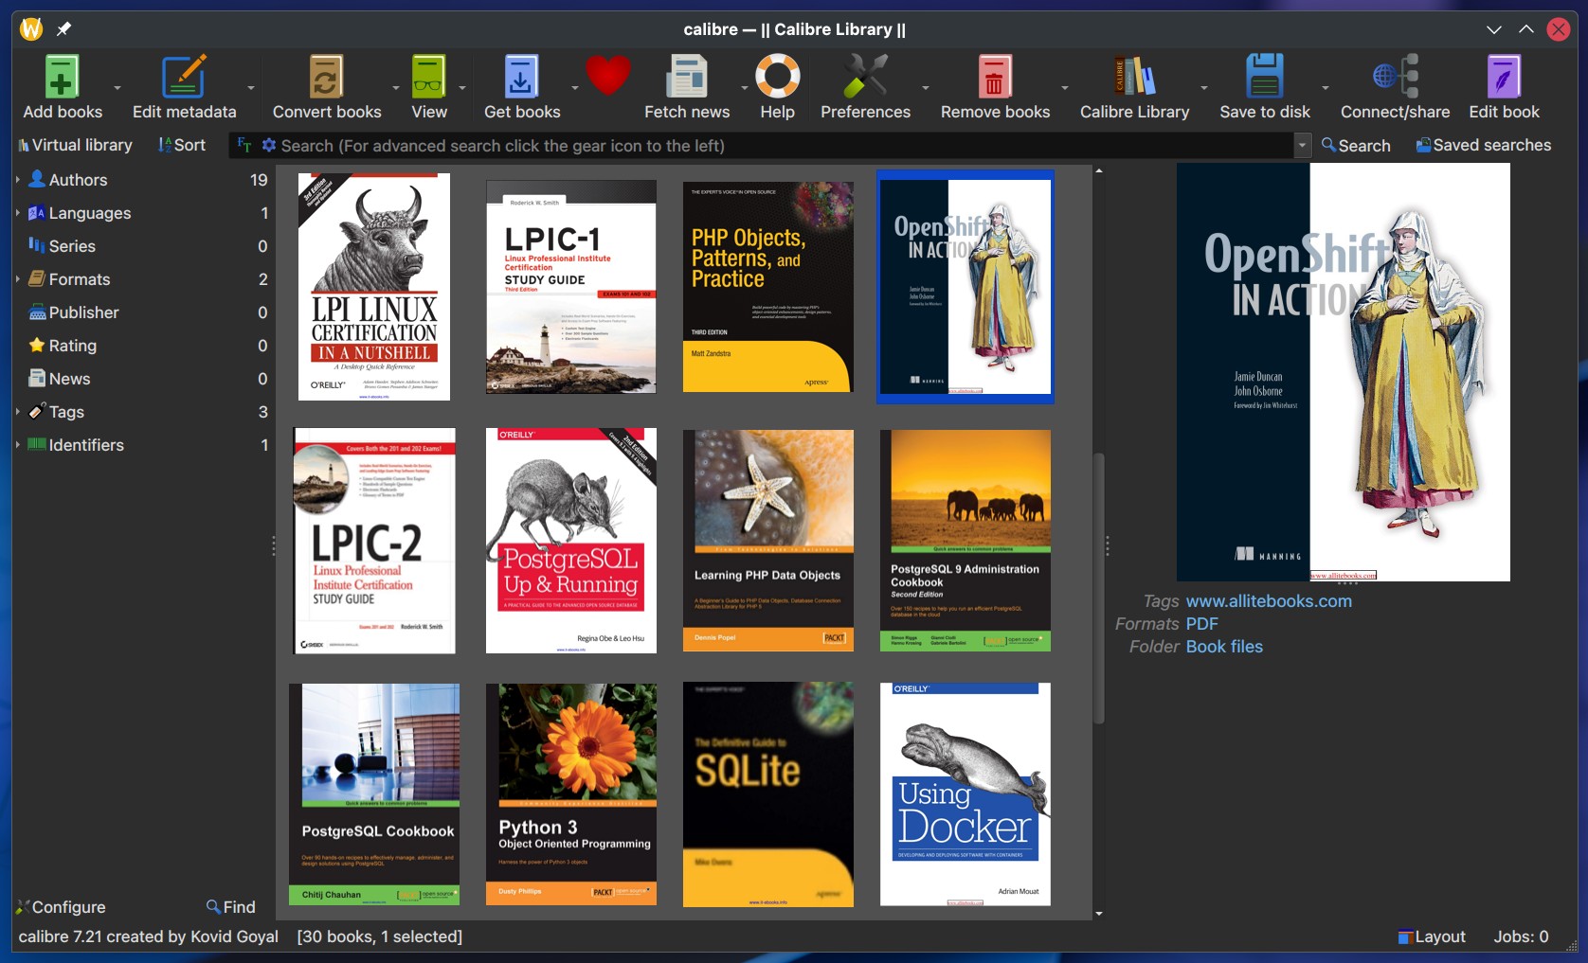
Task: Open dropdown arrow next to Remove books
Action: 1065,88
